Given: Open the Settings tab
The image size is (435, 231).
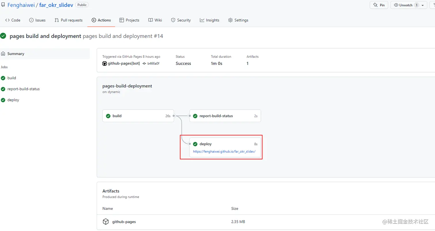Looking at the screenshot, I should (238, 20).
